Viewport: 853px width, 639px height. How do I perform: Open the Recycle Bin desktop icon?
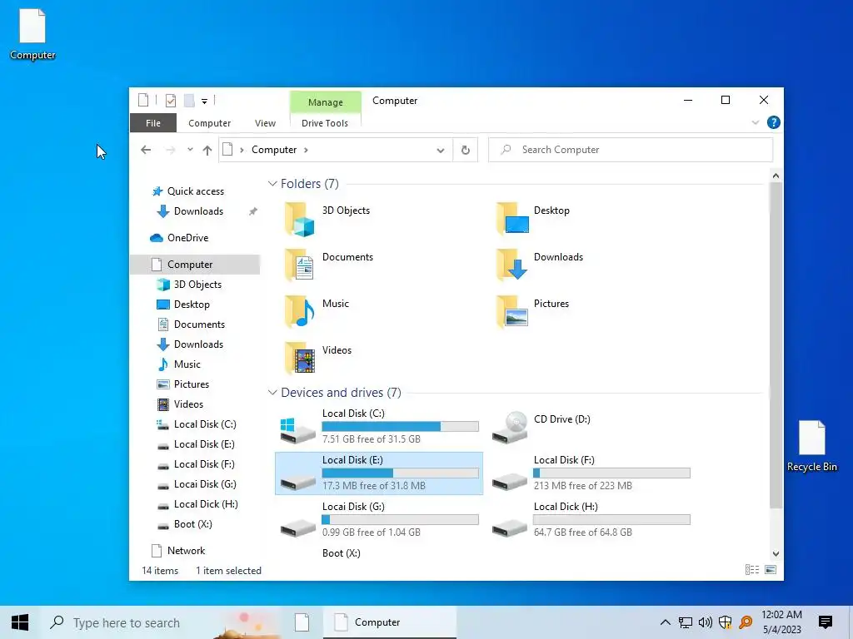point(811,446)
